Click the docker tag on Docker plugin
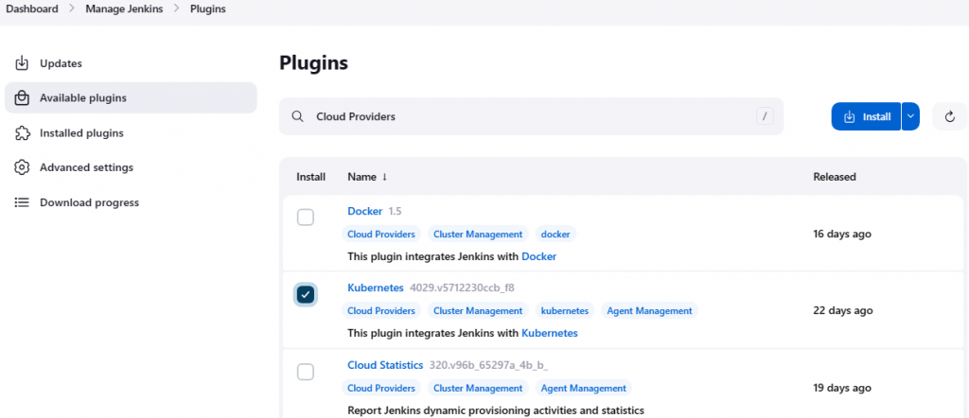Viewport: 969px width, 418px height. 555,234
